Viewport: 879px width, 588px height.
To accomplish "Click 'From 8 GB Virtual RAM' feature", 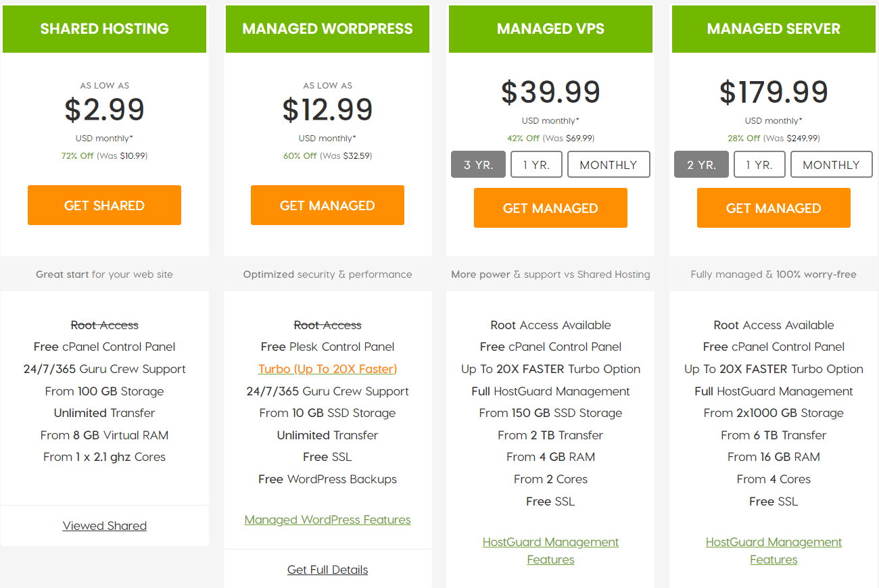I will point(104,435).
